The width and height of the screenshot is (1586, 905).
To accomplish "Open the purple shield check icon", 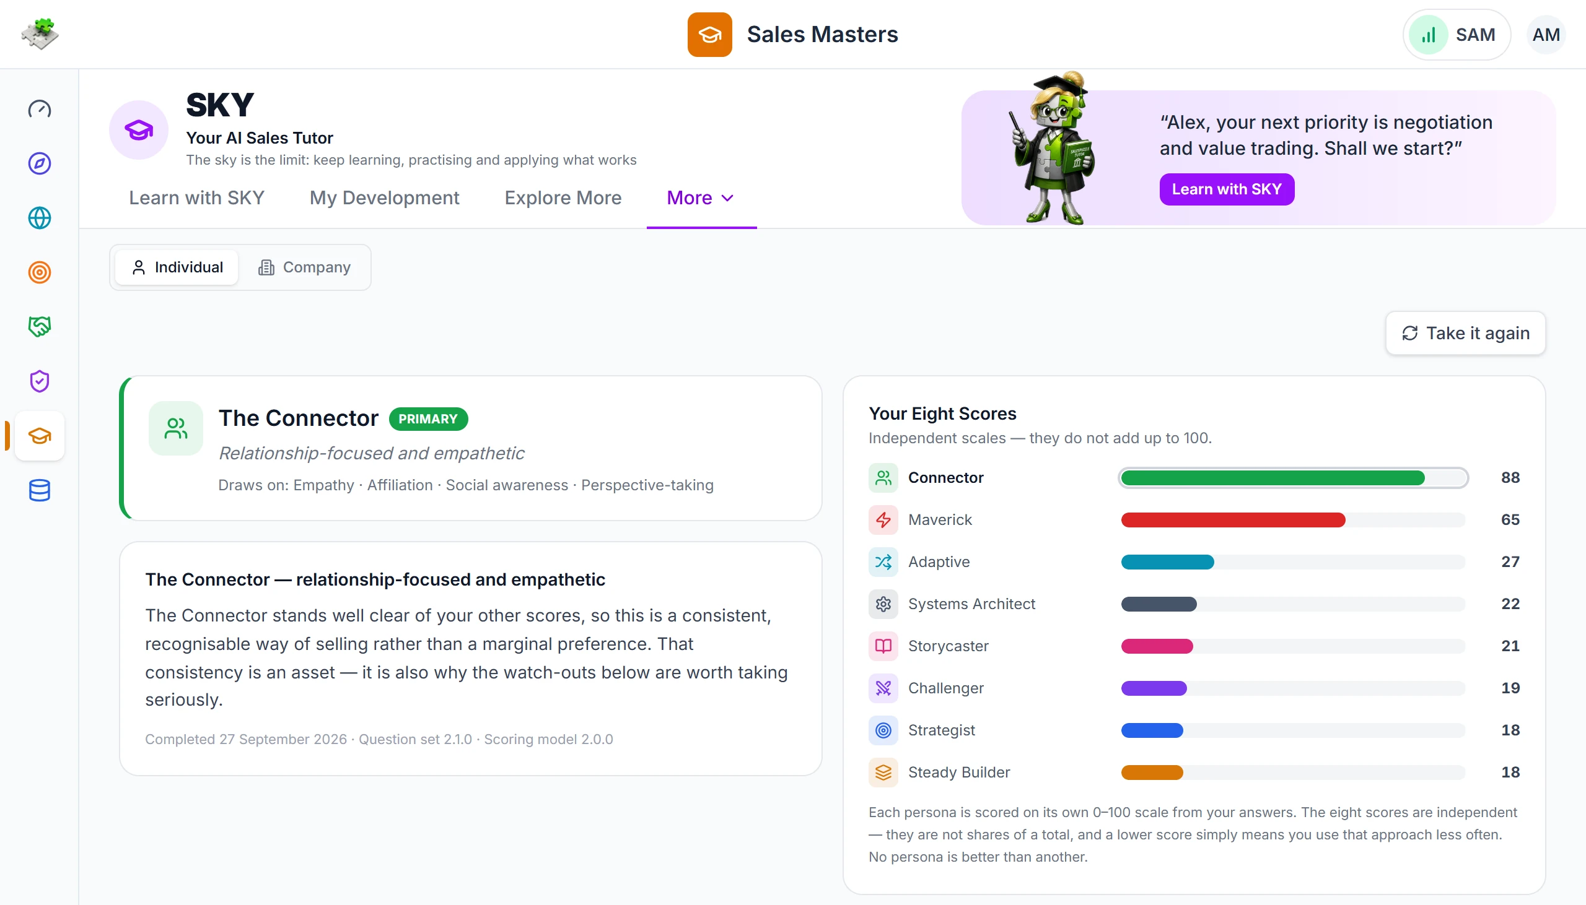I will pos(40,381).
